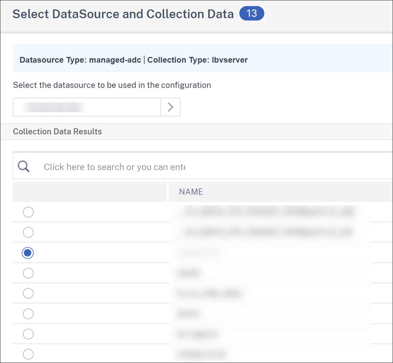The image size is (393, 363).
Task: Click the "Datasource Type: managed-adc" text
Action: point(81,60)
